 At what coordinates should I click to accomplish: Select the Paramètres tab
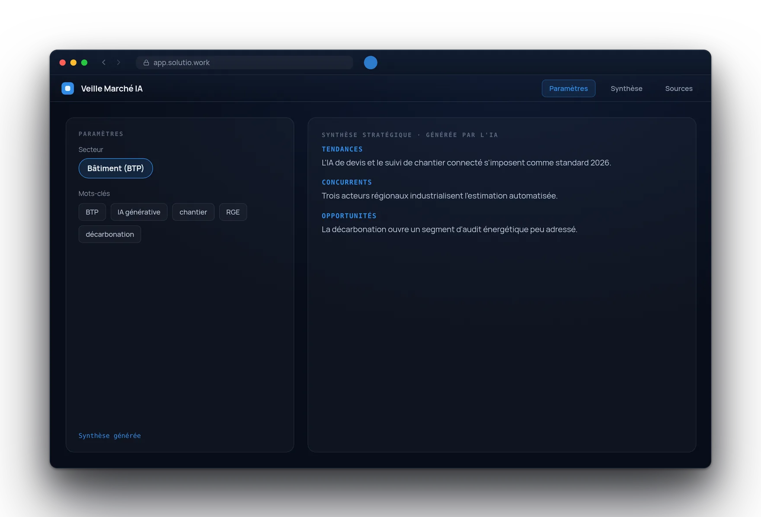(569, 88)
